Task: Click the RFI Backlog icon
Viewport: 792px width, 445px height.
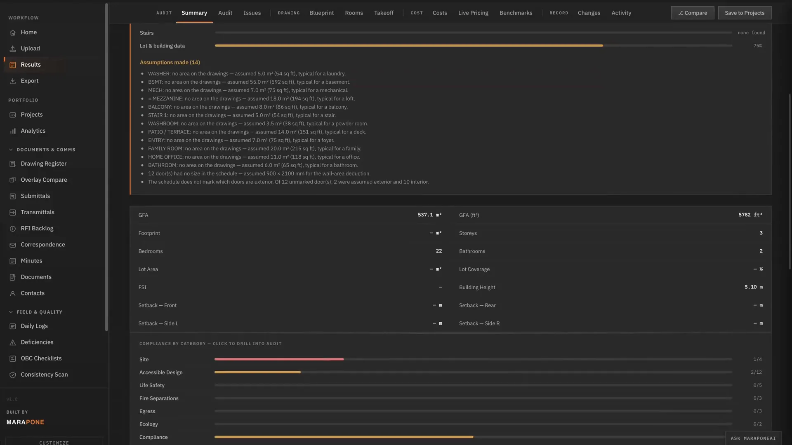Action: pyautogui.click(x=13, y=229)
